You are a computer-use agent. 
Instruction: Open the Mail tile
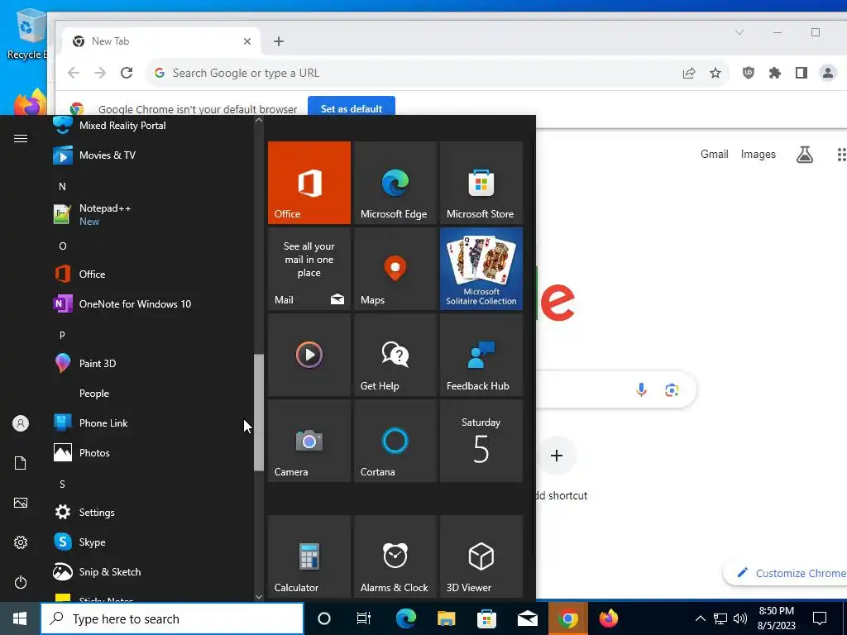click(309, 269)
